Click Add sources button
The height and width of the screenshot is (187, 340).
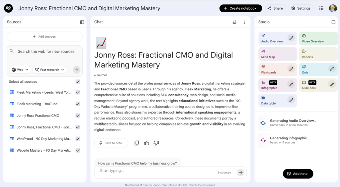click(x=45, y=36)
